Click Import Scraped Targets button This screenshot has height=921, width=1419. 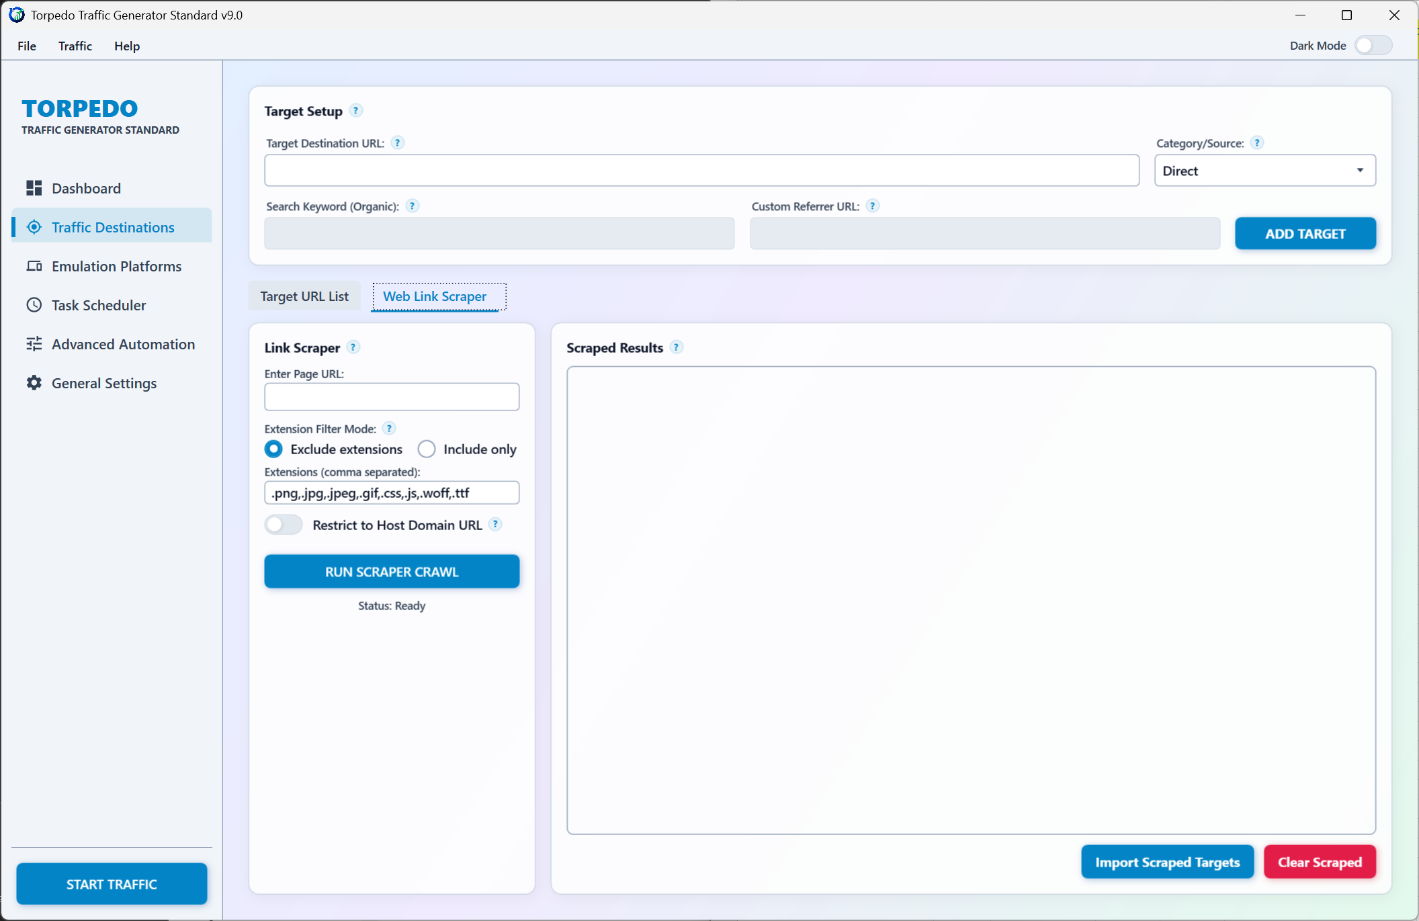coord(1167,862)
